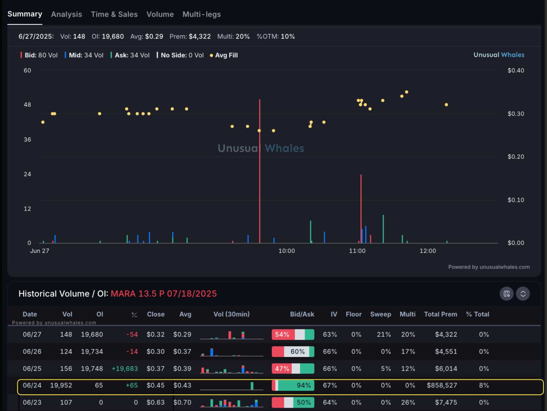Sort by the % Total column header
Screen dimensions: 547x411
pyautogui.click(x=477, y=314)
